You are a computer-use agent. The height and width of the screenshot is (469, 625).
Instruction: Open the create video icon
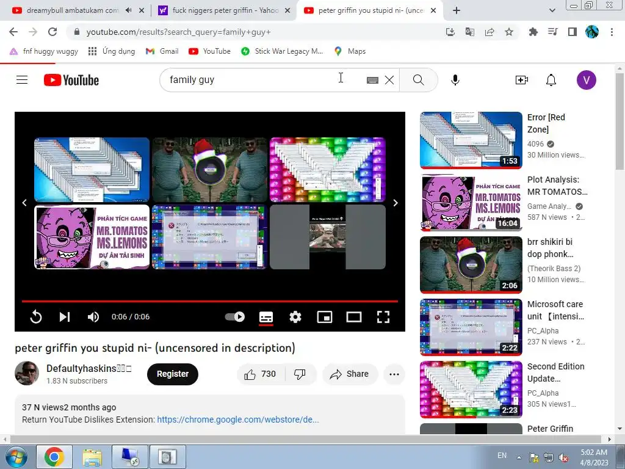[x=522, y=80]
